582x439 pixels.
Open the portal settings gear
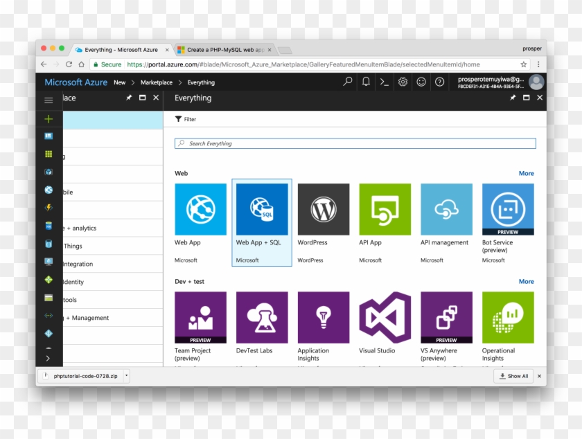click(403, 82)
